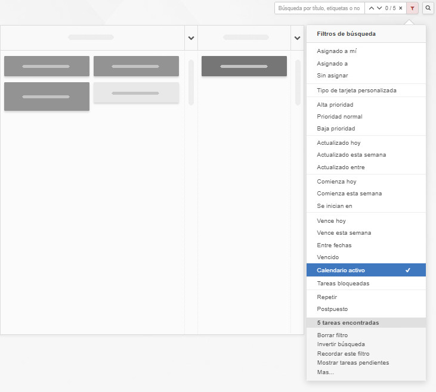
Task: Click the magnifying glass search icon
Action: coord(428,8)
